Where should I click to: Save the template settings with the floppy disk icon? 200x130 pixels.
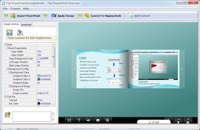[10, 32]
